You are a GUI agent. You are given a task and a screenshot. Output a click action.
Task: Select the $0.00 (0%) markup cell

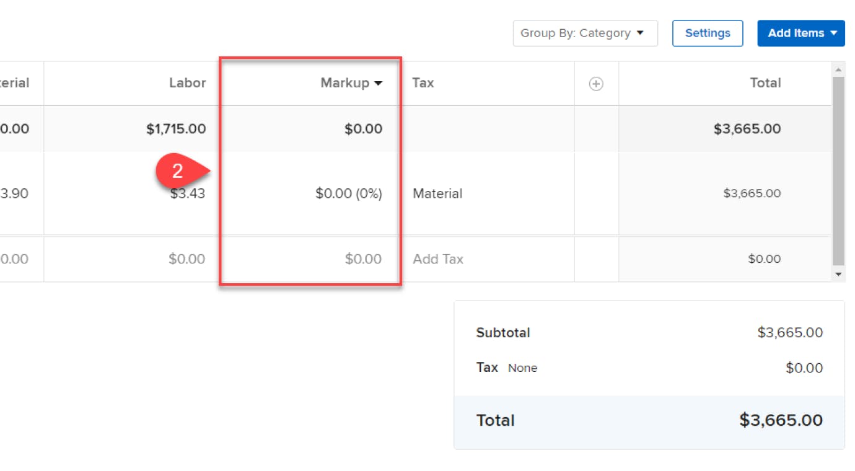pyautogui.click(x=348, y=193)
